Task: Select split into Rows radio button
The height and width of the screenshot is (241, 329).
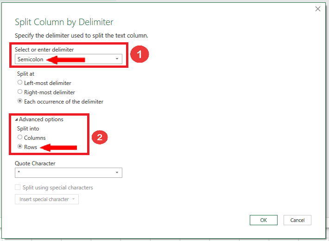Action: 20,147
